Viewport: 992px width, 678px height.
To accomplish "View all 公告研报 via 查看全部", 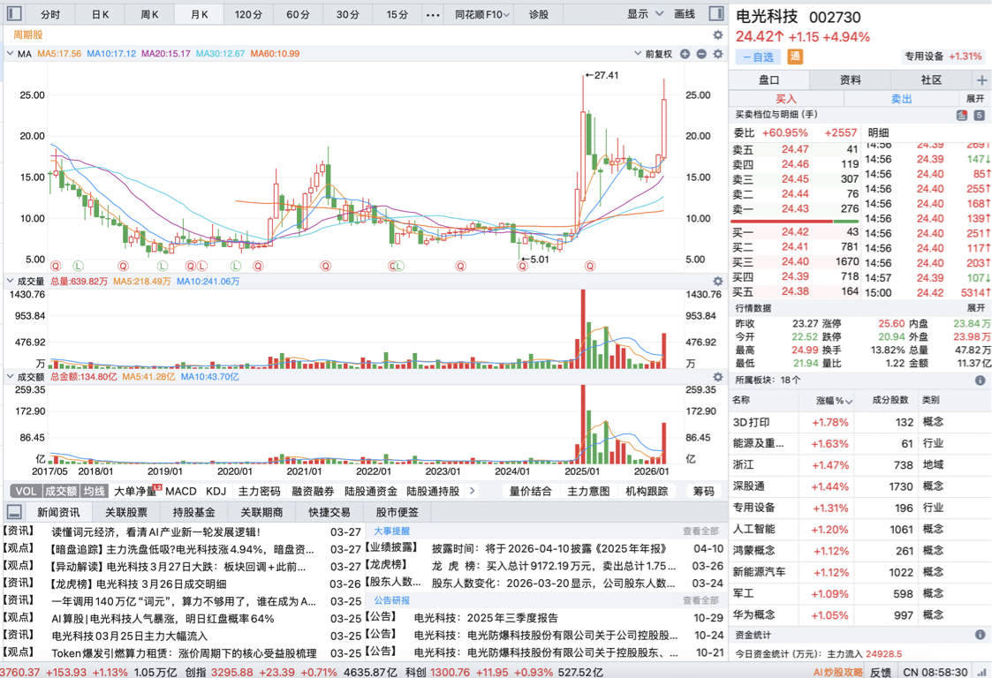I will coord(701,600).
